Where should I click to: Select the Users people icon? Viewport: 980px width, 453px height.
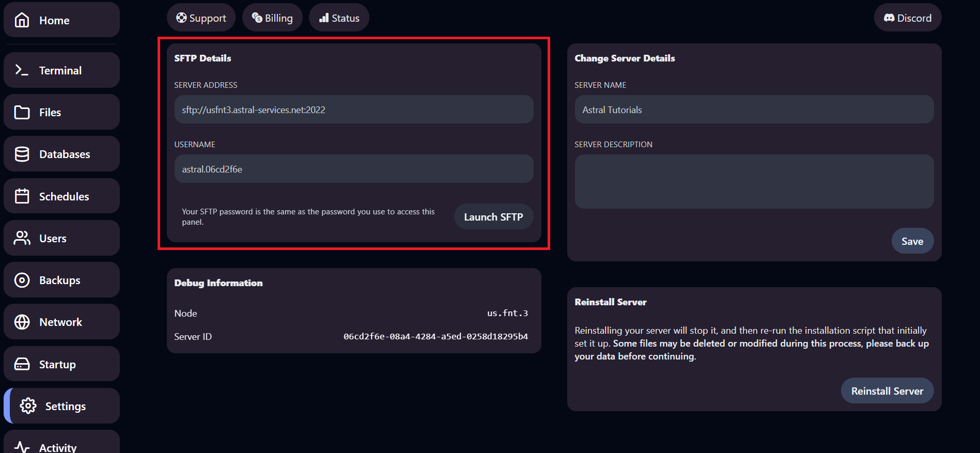click(22, 238)
